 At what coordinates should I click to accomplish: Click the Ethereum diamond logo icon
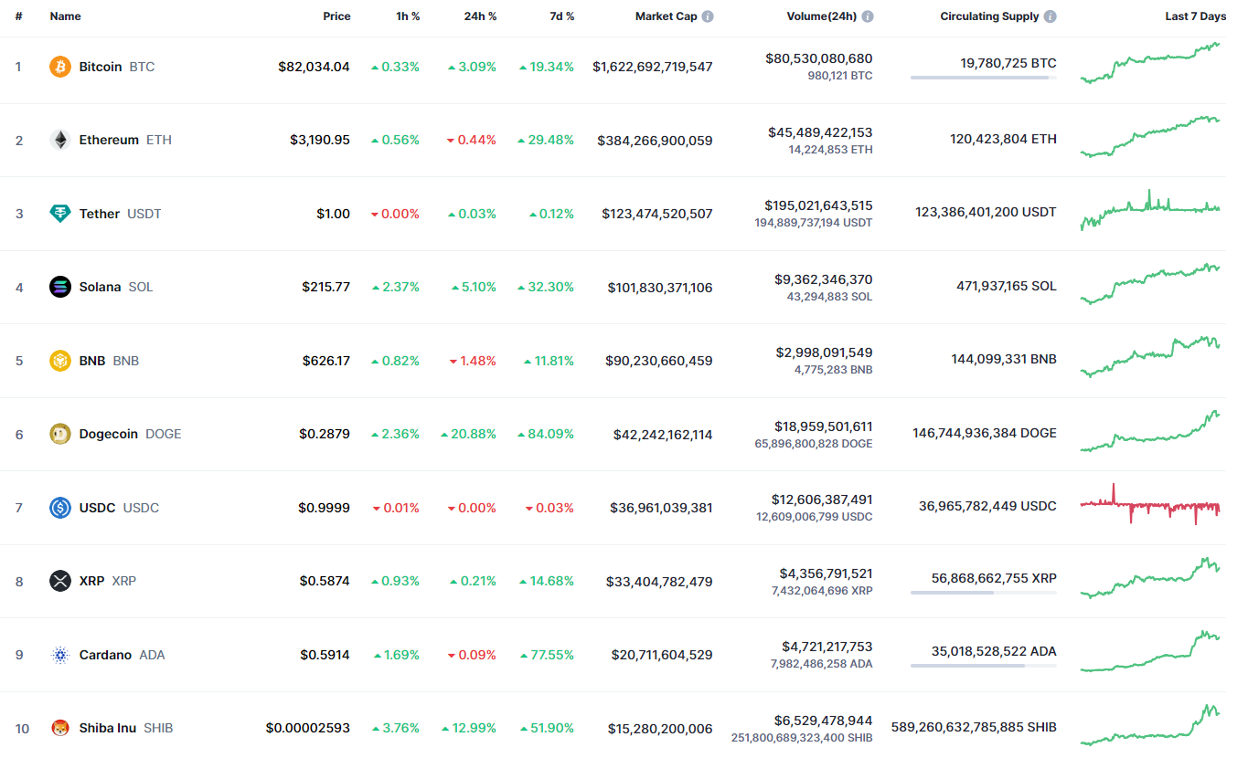(60, 140)
